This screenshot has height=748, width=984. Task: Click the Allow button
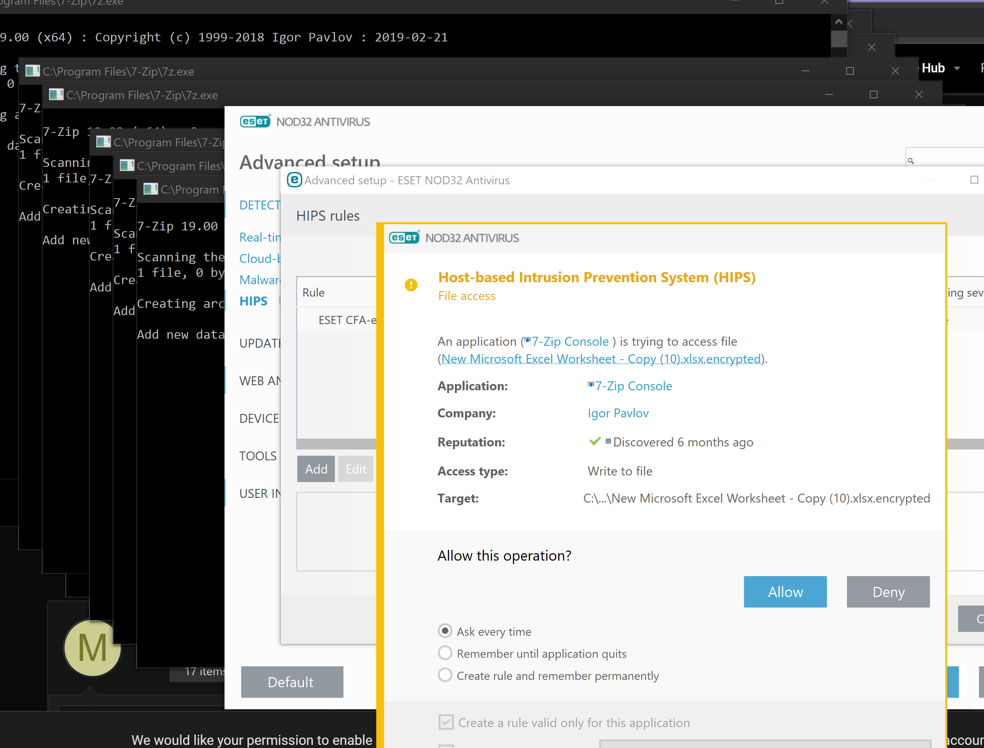click(x=785, y=592)
